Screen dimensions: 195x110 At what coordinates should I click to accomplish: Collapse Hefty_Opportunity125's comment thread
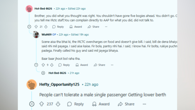[32, 104]
